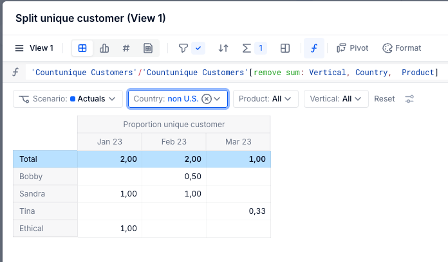Screen dimensions: 448x262
Task: Open the sigma totals icon
Action: (247, 48)
